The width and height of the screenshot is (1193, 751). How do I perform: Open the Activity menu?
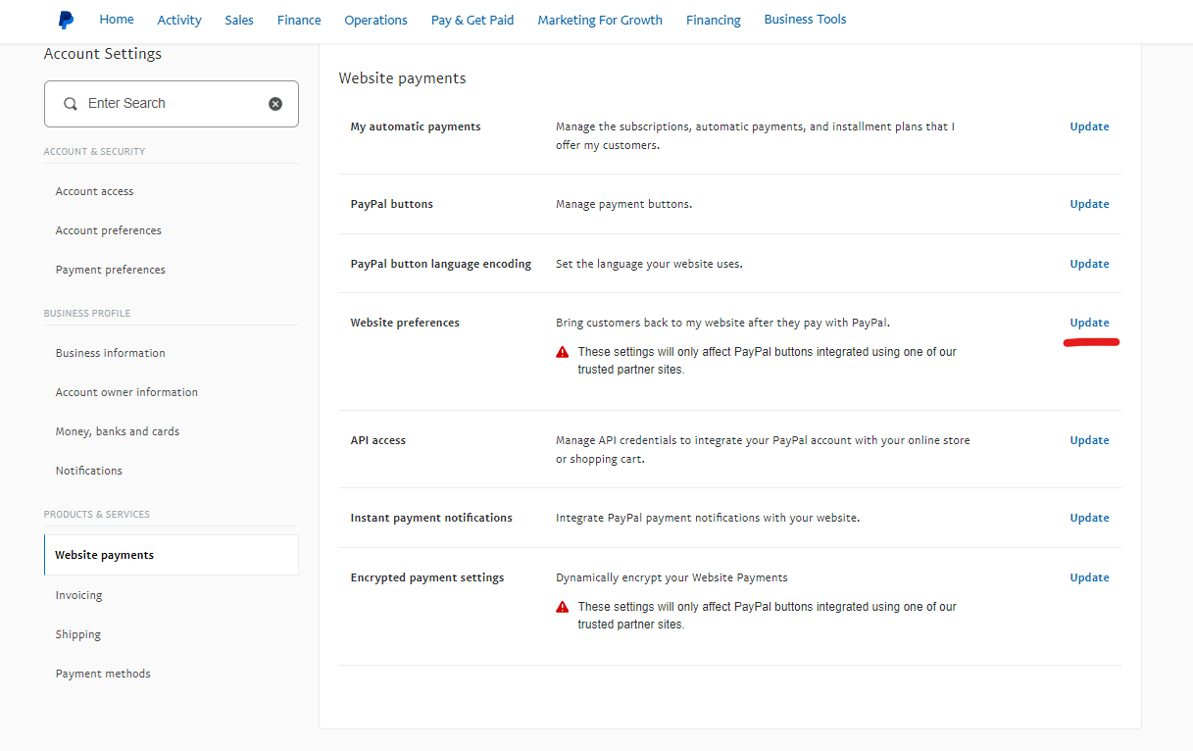click(x=179, y=20)
